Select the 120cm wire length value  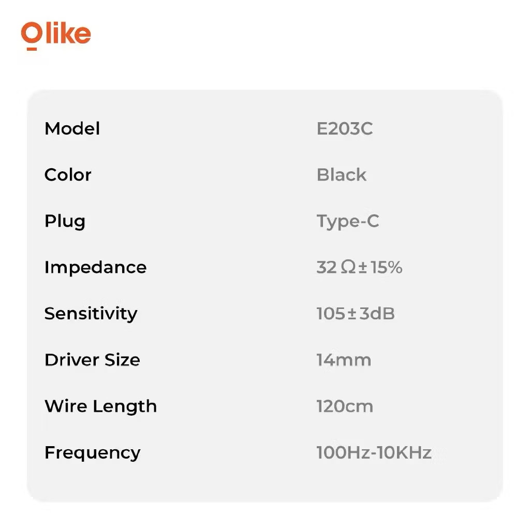pyautogui.click(x=344, y=406)
